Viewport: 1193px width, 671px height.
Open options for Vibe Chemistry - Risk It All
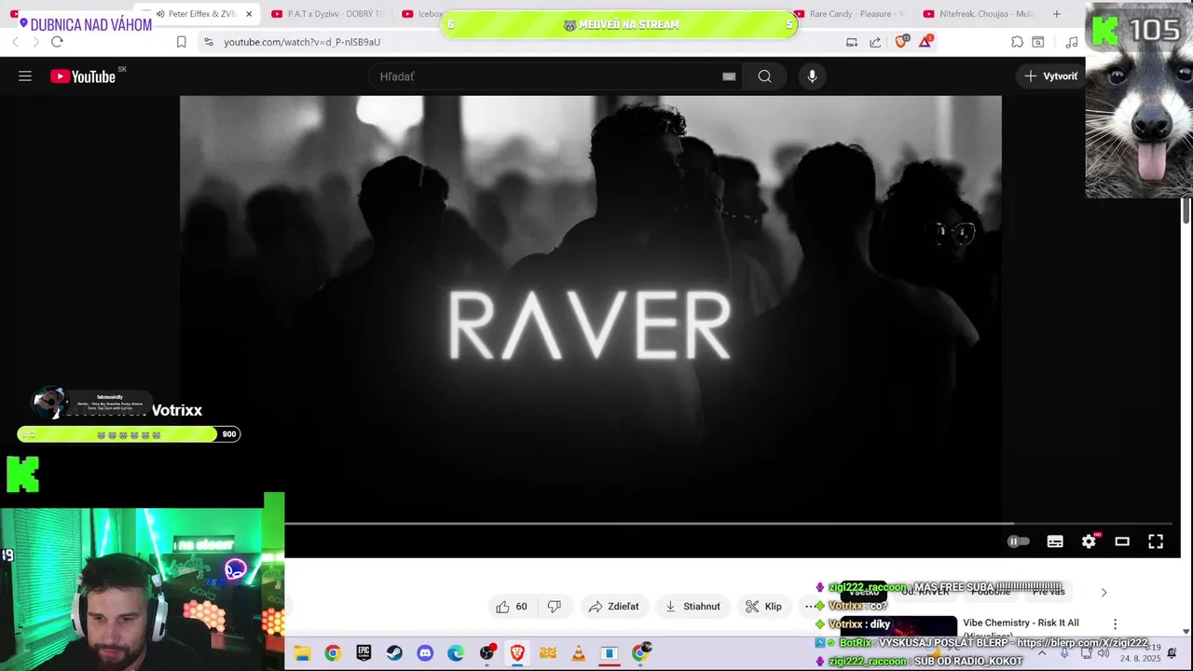tap(1115, 624)
